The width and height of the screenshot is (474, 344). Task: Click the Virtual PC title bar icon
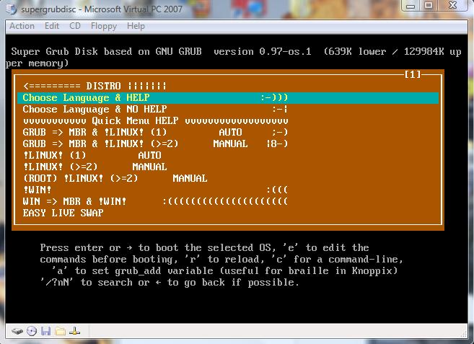coord(12,9)
